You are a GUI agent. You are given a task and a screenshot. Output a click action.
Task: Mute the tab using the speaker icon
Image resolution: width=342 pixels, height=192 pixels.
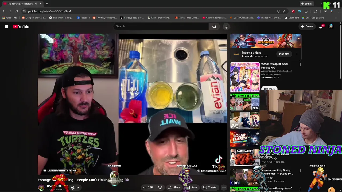[x=36, y=4]
